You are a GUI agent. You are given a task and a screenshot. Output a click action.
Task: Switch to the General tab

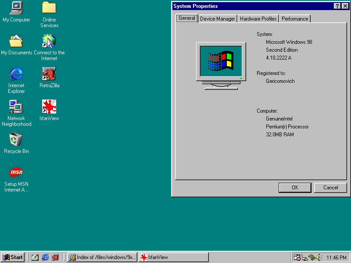tap(187, 18)
